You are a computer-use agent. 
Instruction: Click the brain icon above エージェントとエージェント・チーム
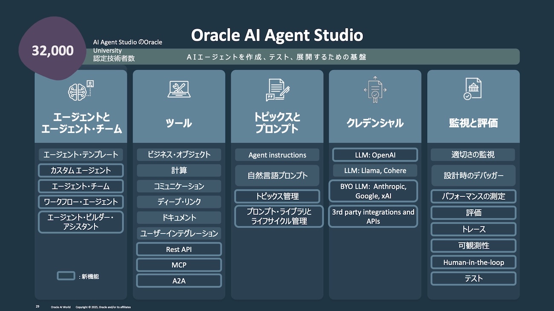pos(80,91)
